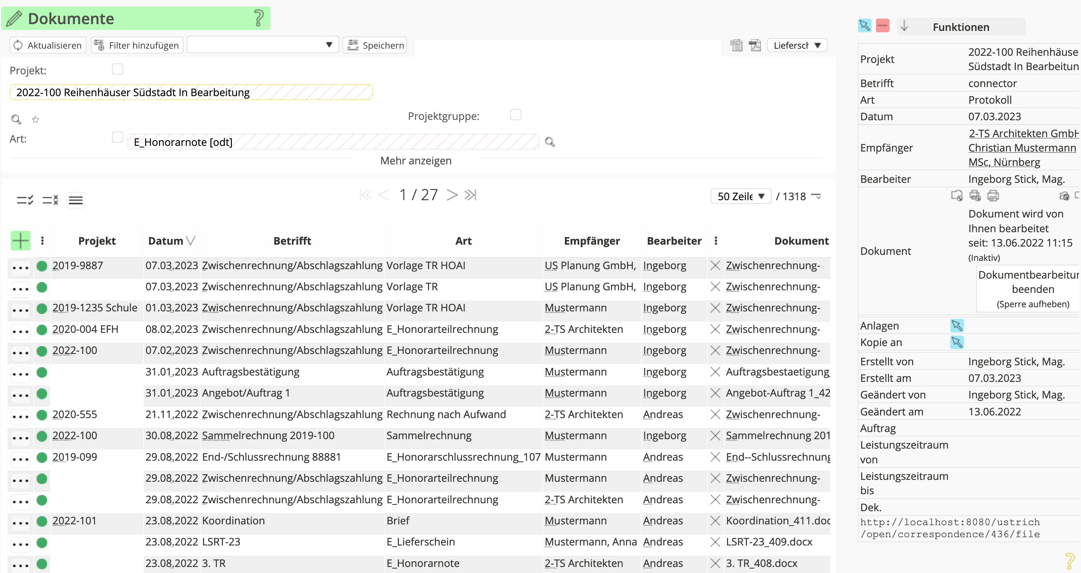
Task: Click the PDF export icon in toolbar
Action: (755, 45)
